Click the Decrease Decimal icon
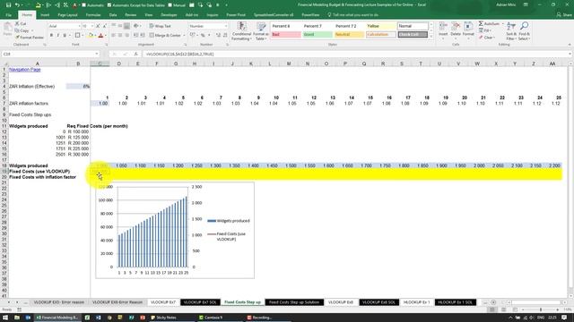 coord(225,36)
